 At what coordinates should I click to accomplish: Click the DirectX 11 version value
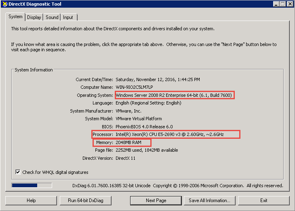[125, 158]
